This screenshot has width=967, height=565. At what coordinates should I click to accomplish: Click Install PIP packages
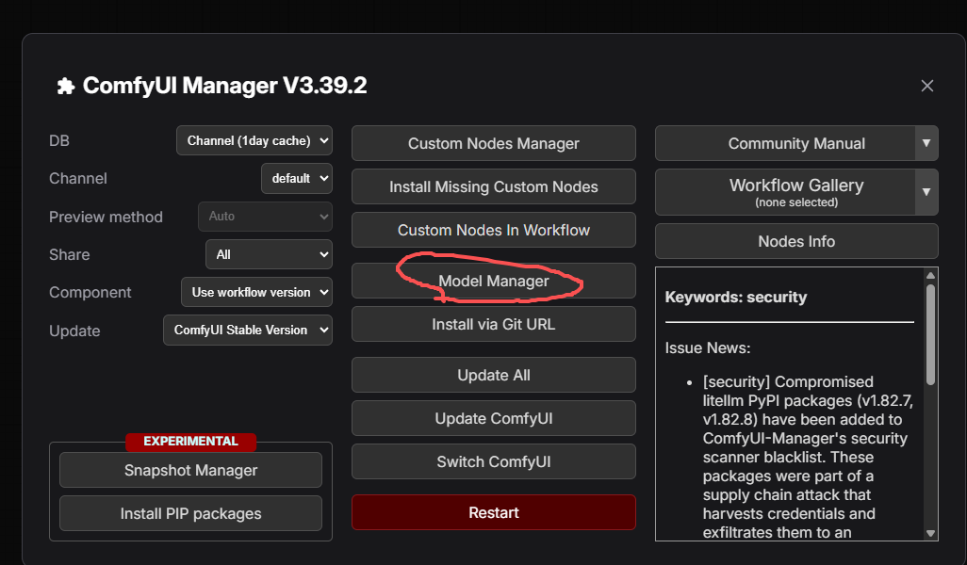(x=190, y=513)
